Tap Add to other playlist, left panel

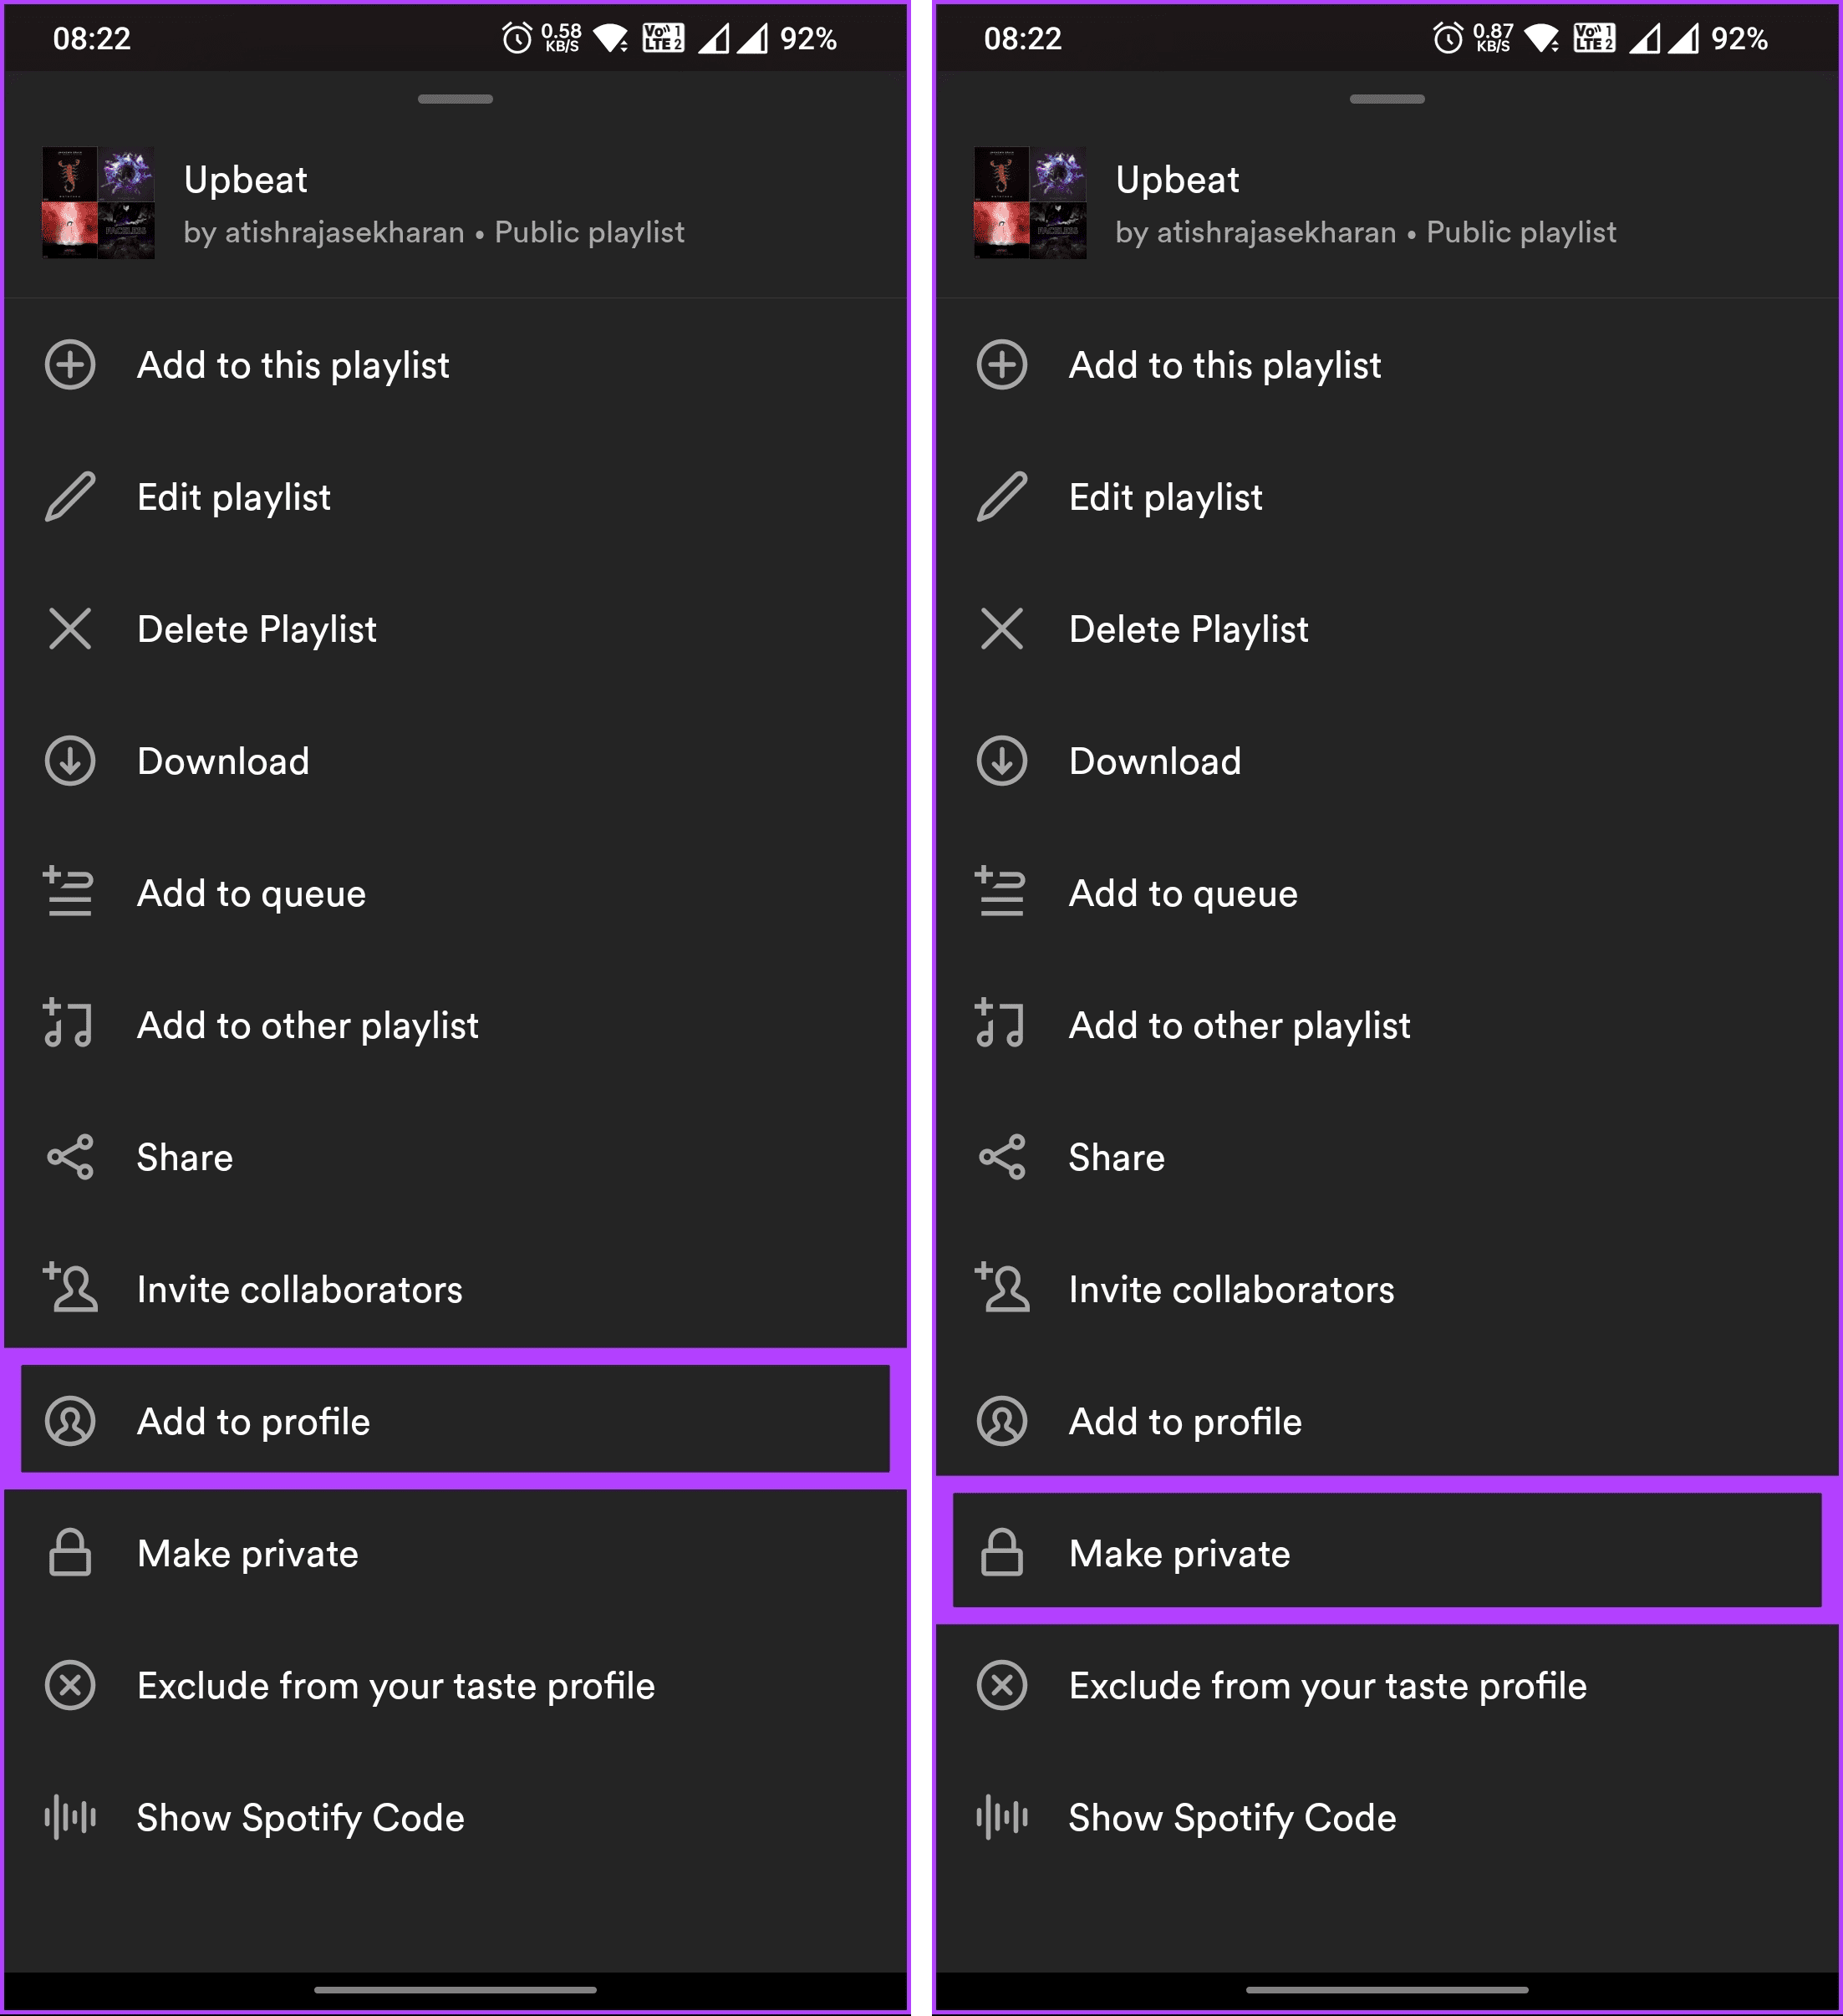[455, 1025]
